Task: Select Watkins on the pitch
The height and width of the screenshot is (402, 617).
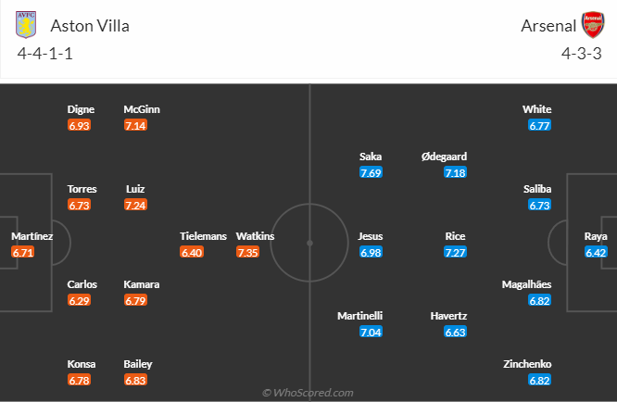Action: point(255,236)
